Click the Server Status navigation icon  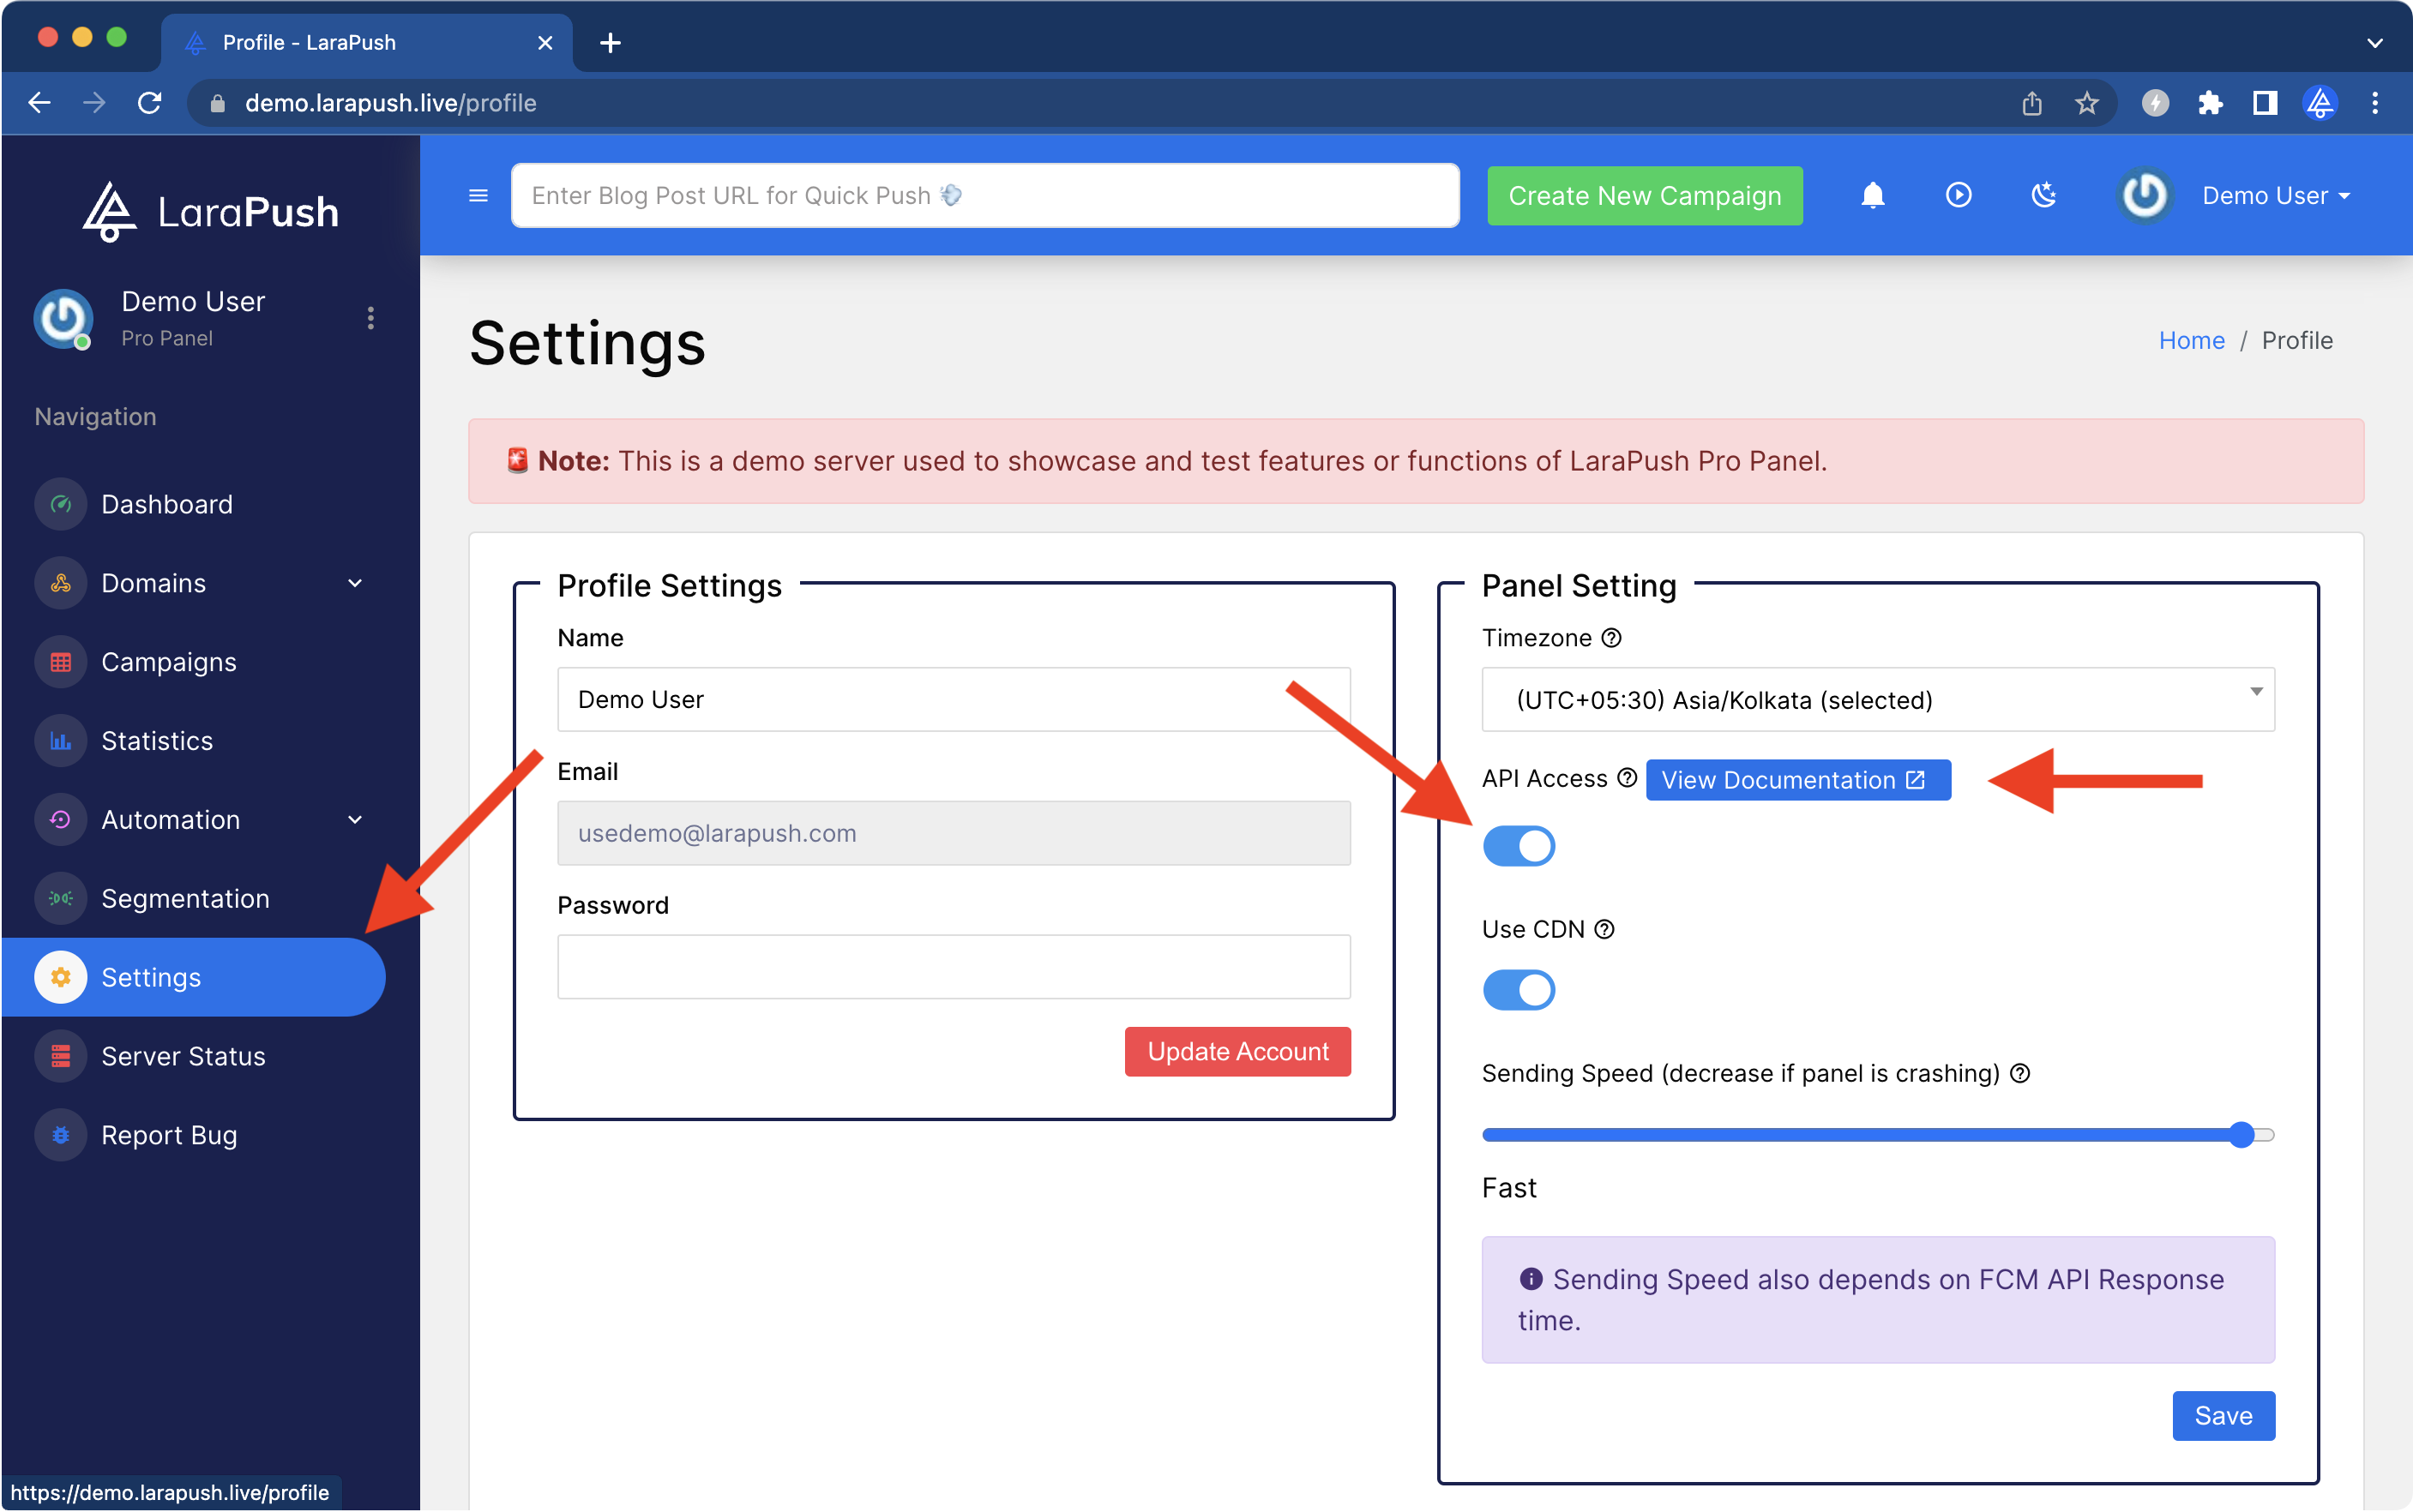coord(61,1054)
